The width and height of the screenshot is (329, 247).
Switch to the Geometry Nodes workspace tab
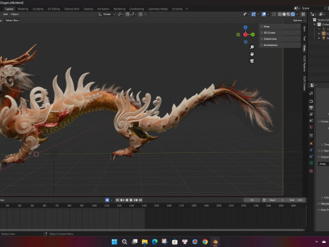point(158,9)
